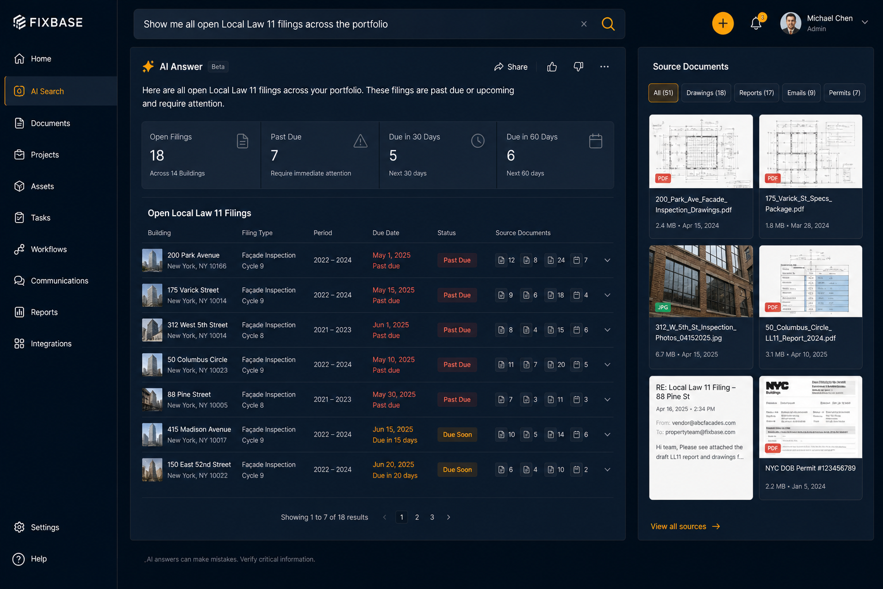Filter sources by Drawings (18)
Viewport: 883px width, 589px height.
pos(706,93)
